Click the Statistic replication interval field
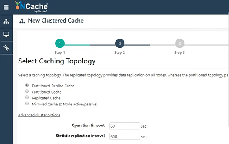 coord(124,136)
